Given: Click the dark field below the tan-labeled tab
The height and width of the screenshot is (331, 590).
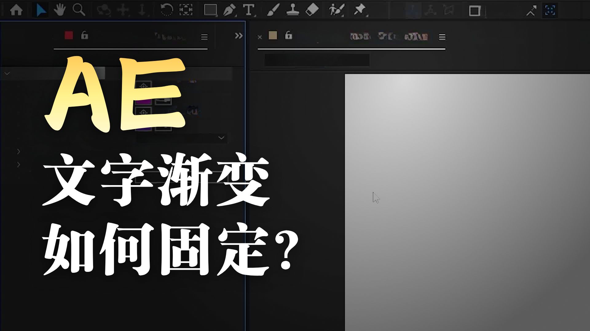Looking at the screenshot, I should click(317, 60).
